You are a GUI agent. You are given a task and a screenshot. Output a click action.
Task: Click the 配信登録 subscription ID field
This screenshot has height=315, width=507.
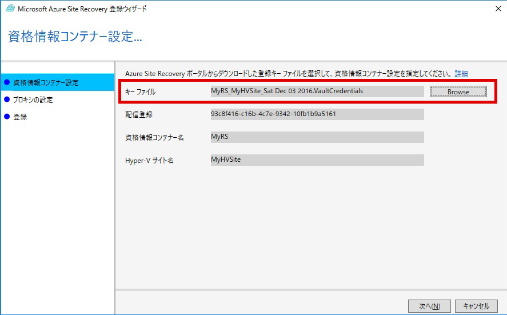(317, 114)
